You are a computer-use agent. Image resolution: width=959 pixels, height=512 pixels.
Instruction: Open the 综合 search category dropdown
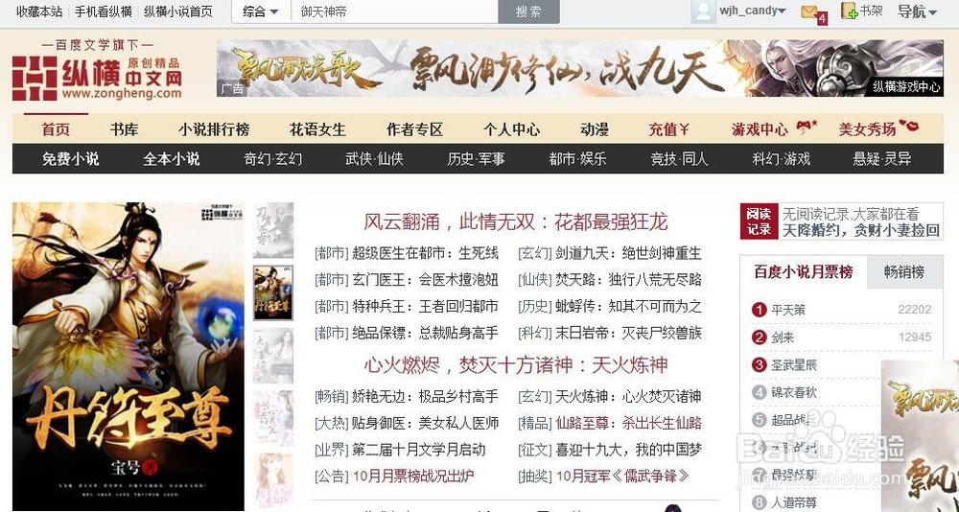[260, 12]
